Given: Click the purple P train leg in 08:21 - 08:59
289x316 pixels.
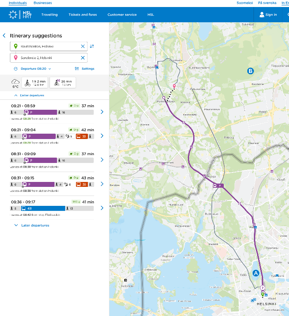Looking at the screenshot, I should tap(40, 112).
